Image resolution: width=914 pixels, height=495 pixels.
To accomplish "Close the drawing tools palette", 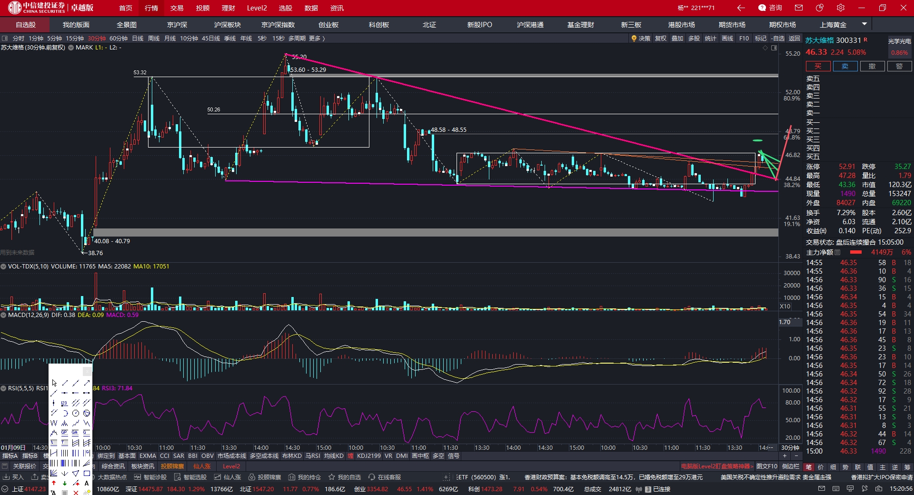I will click(x=87, y=371).
